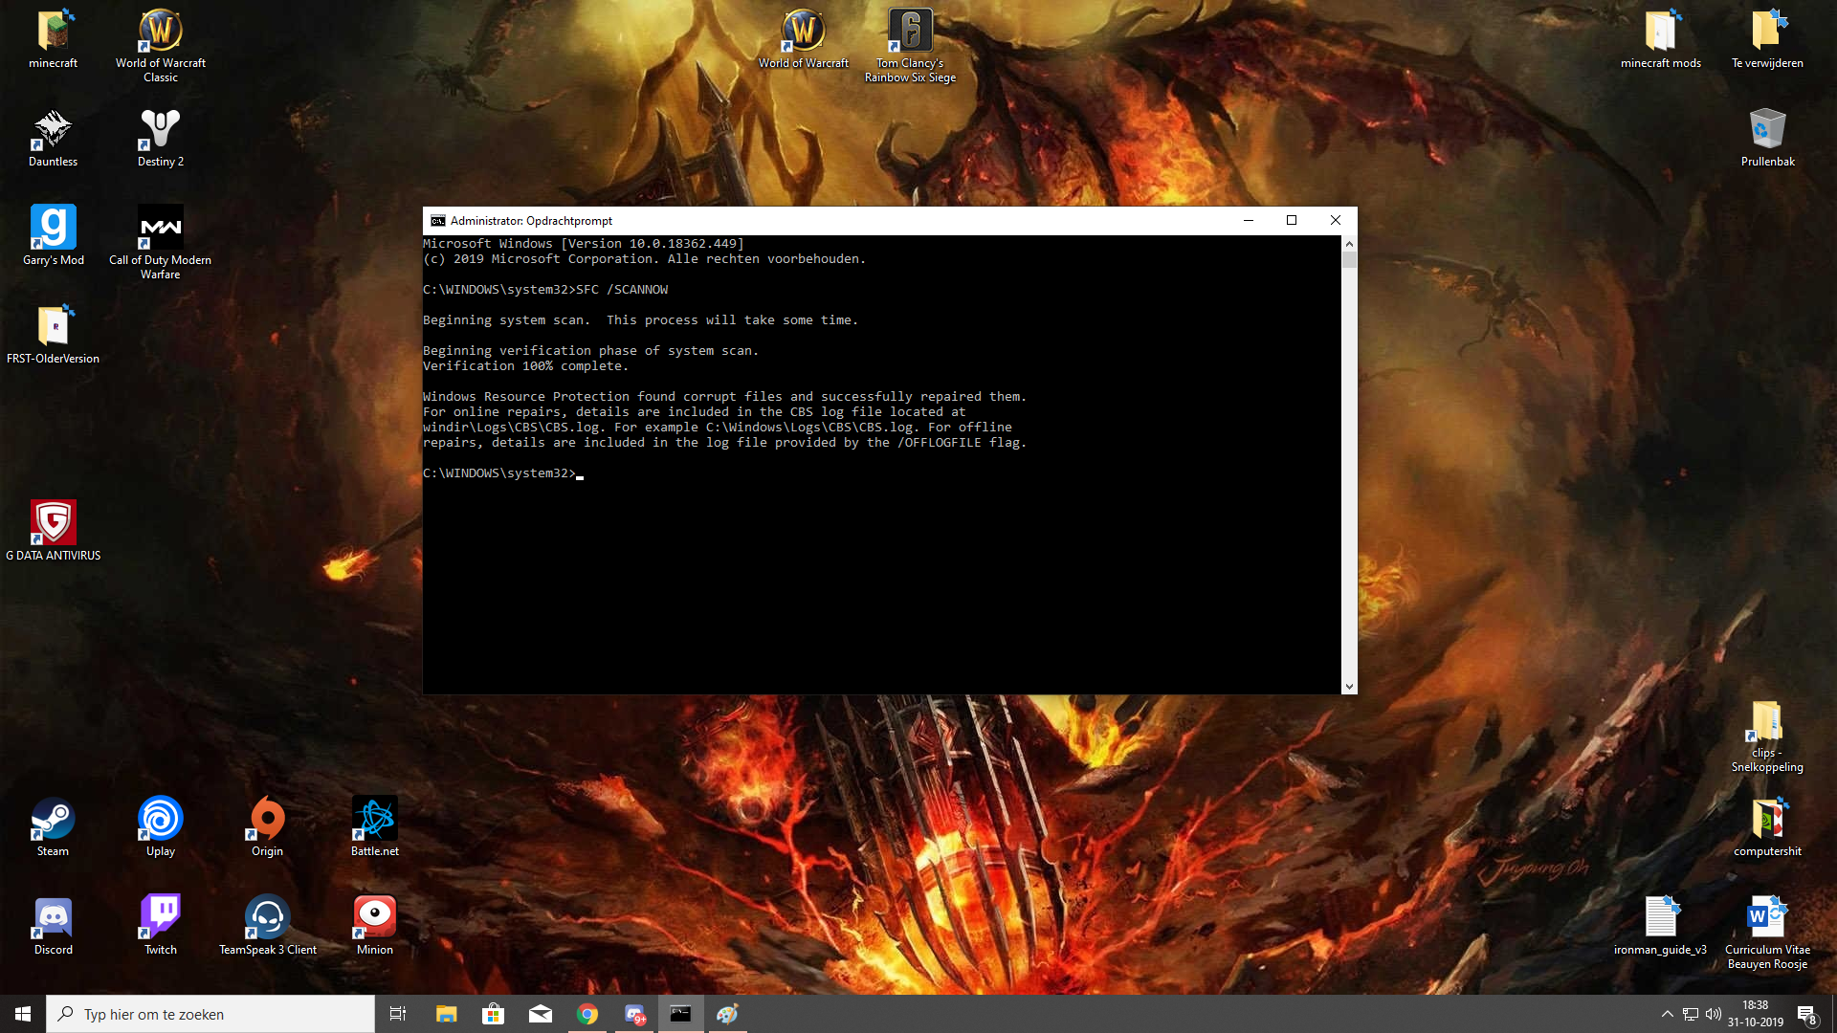The height and width of the screenshot is (1033, 1837).
Task: Expand hidden system tray icons chevron
Action: [1667, 1014]
